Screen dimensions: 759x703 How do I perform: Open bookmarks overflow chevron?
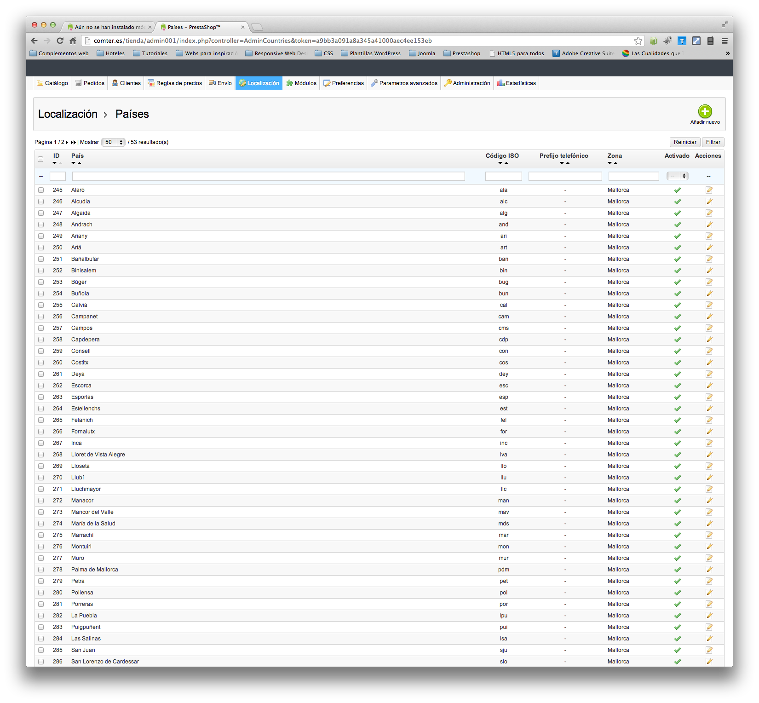pyautogui.click(x=728, y=53)
